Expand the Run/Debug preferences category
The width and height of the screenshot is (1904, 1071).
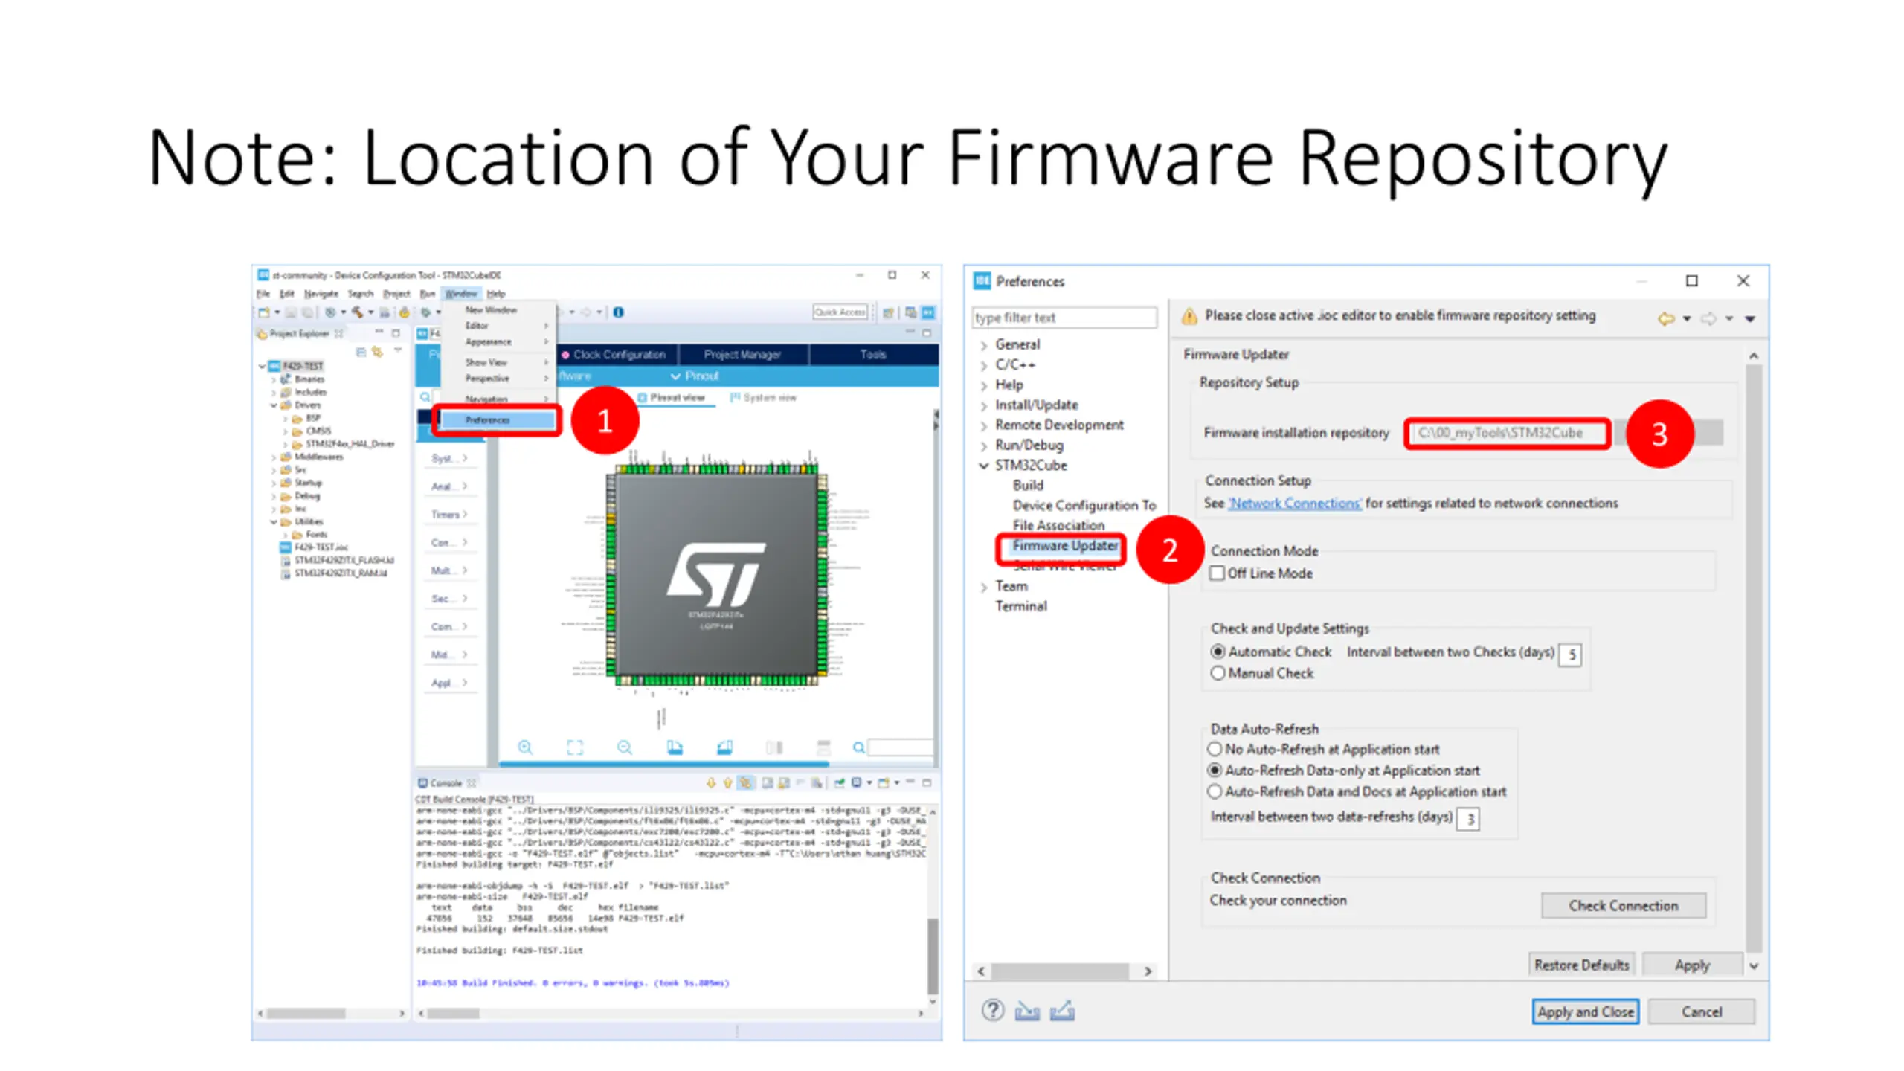click(x=984, y=446)
